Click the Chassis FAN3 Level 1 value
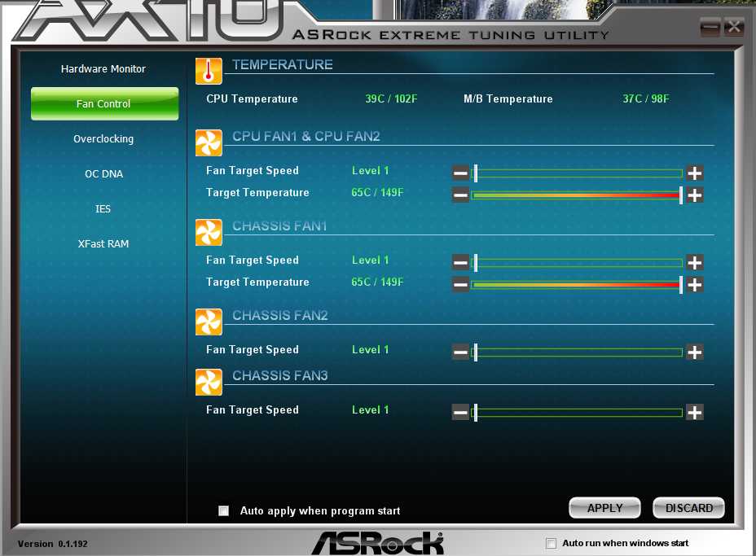The width and height of the screenshot is (756, 556). tap(371, 410)
